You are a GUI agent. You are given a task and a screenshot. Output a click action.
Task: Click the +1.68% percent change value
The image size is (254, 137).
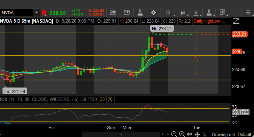coord(77,15)
